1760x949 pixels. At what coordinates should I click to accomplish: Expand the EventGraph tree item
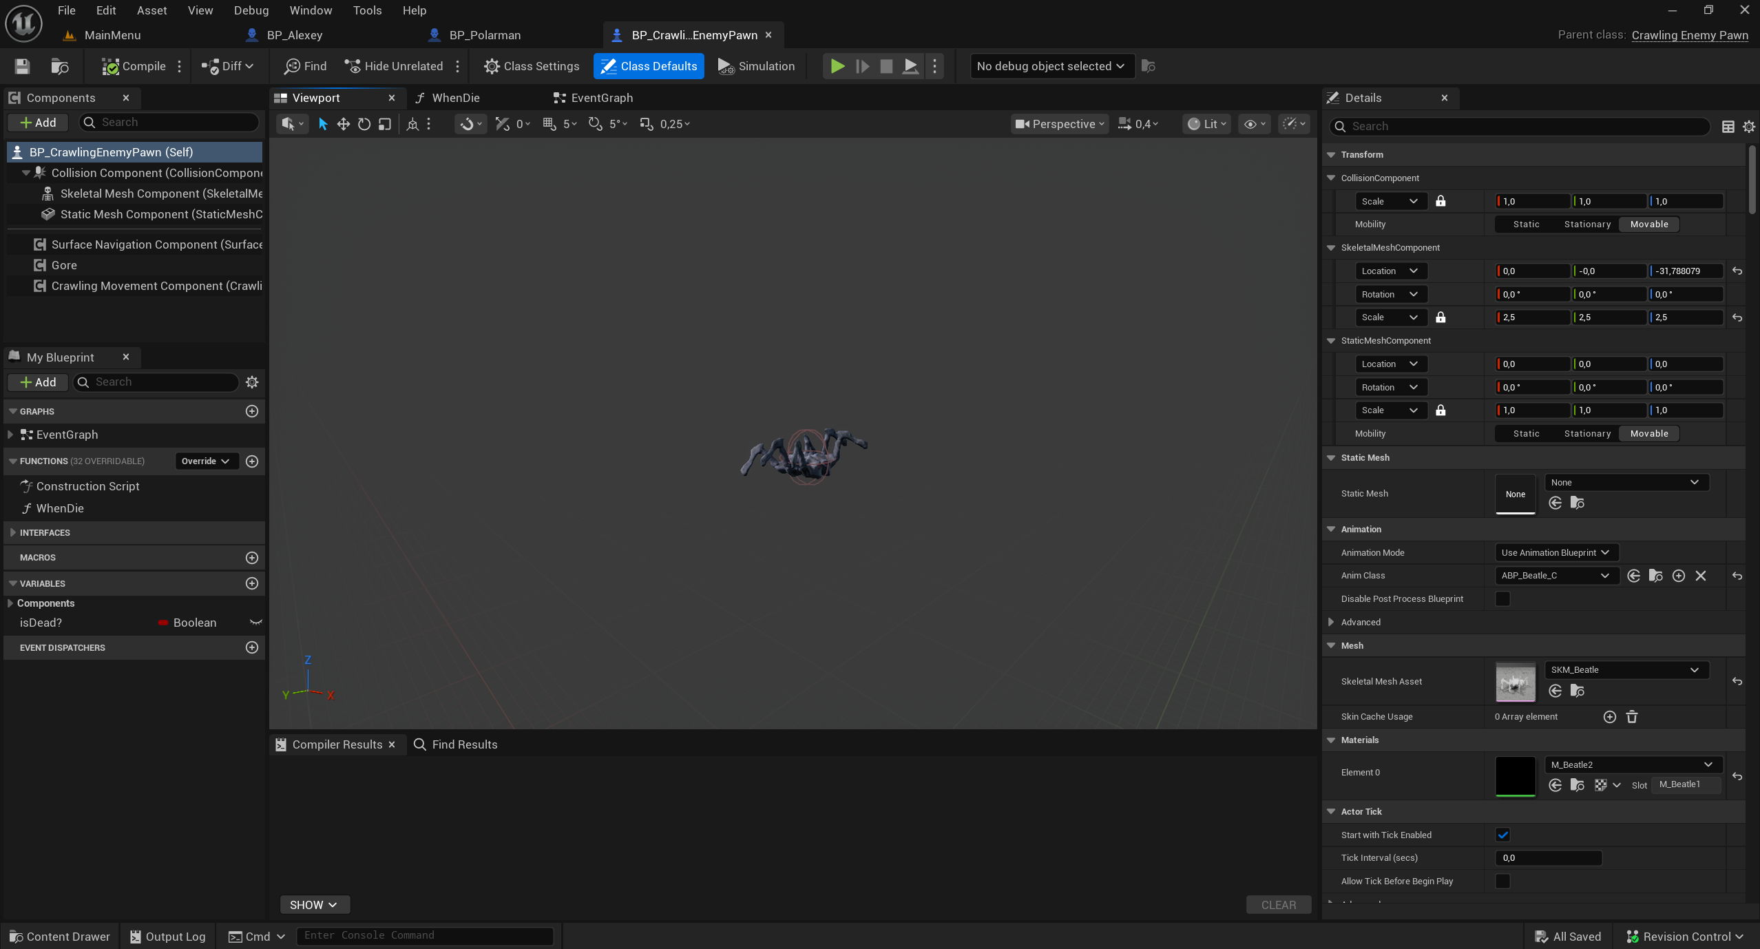pyautogui.click(x=10, y=435)
